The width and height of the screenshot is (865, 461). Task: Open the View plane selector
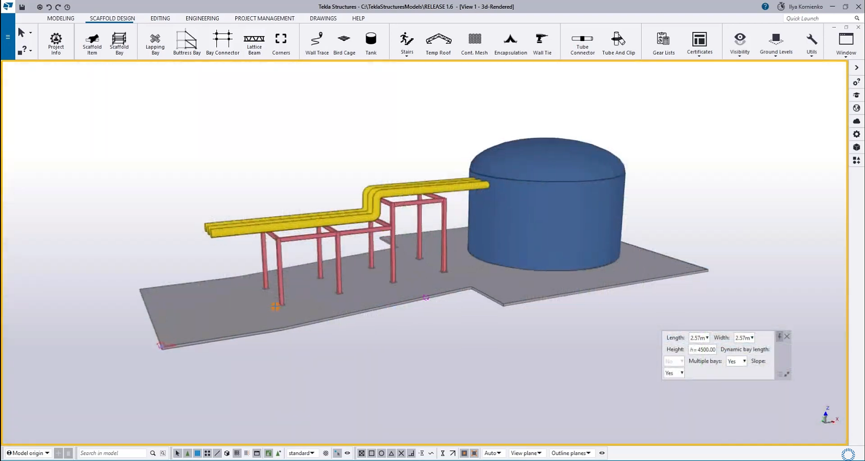[526, 453]
